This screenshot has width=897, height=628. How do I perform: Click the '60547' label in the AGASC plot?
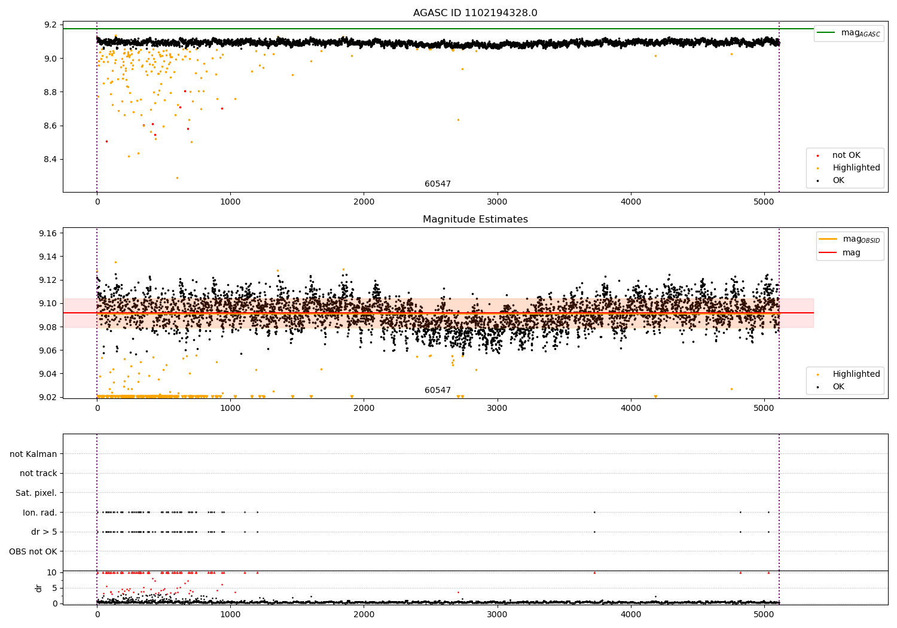tap(438, 184)
